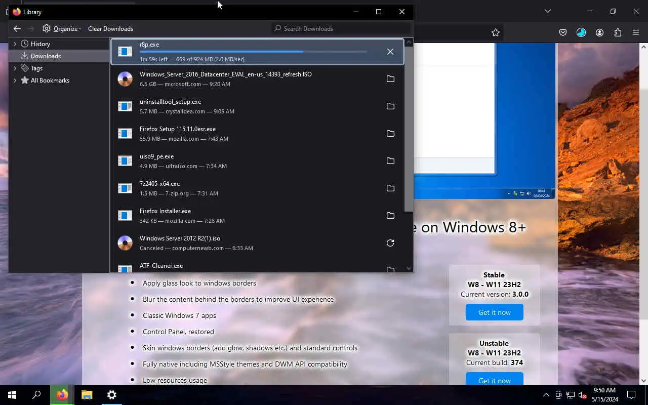Bookmark this page with star icon
648x405 pixels.
tap(496, 32)
